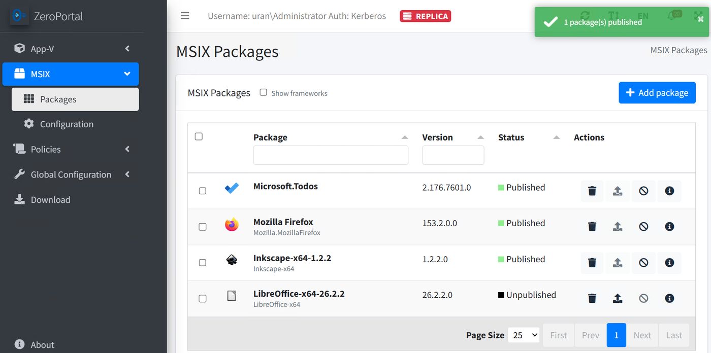Click the Mozilla Firefox package name
Image resolution: width=711 pixels, height=353 pixels.
tap(283, 222)
